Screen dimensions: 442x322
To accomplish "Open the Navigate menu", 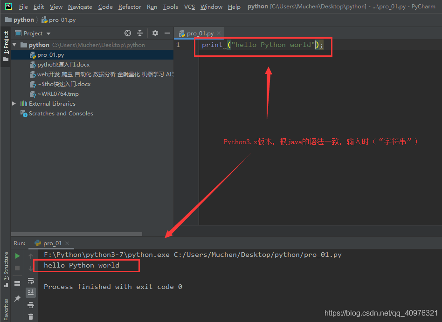I will click(80, 7).
